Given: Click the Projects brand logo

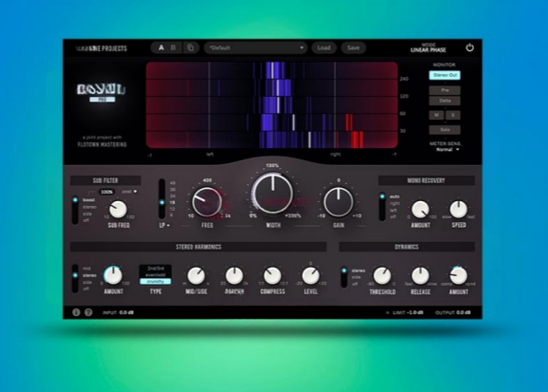Looking at the screenshot, I should point(102,48).
